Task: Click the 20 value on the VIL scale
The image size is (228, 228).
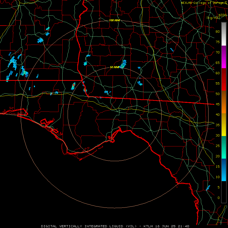Action: (x=218, y=156)
